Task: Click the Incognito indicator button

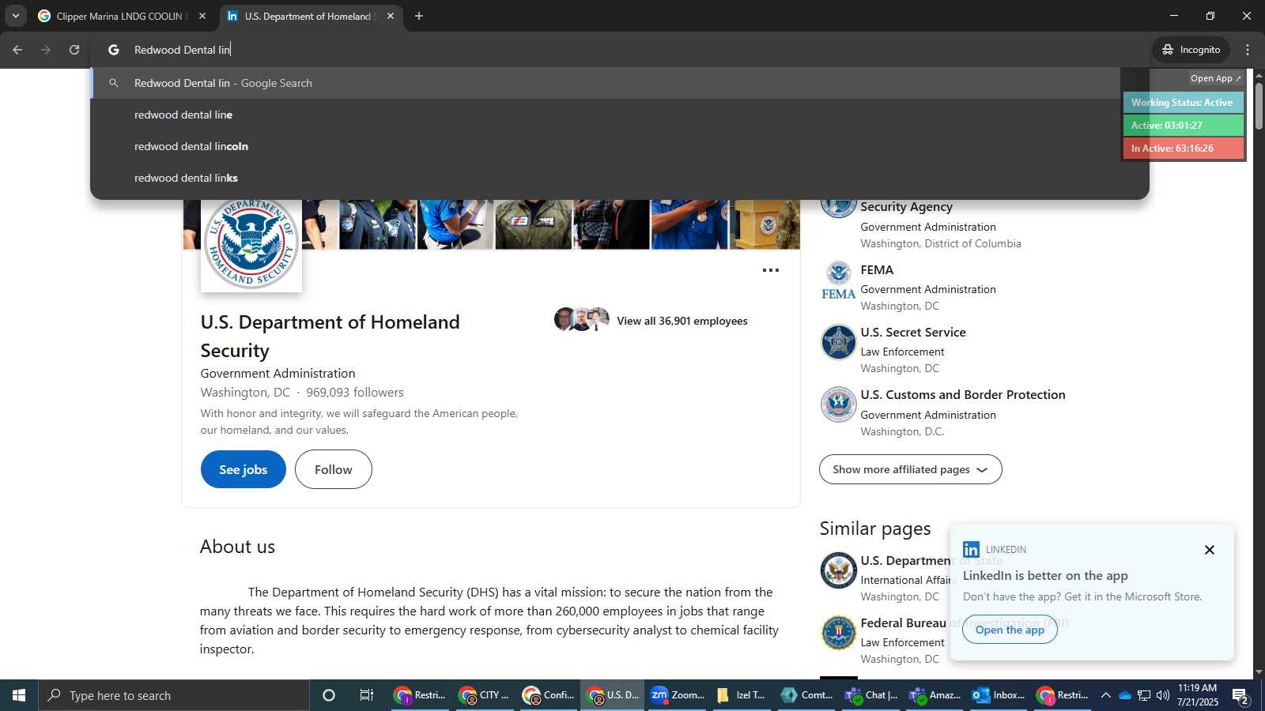Action: tap(1191, 50)
